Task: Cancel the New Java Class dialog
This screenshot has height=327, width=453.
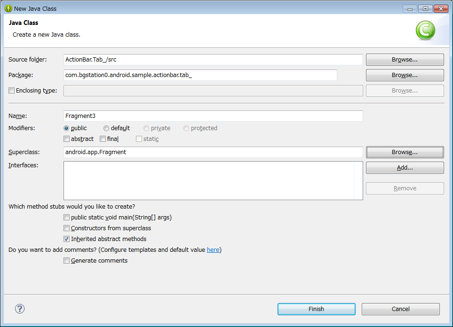Action: click(x=400, y=309)
